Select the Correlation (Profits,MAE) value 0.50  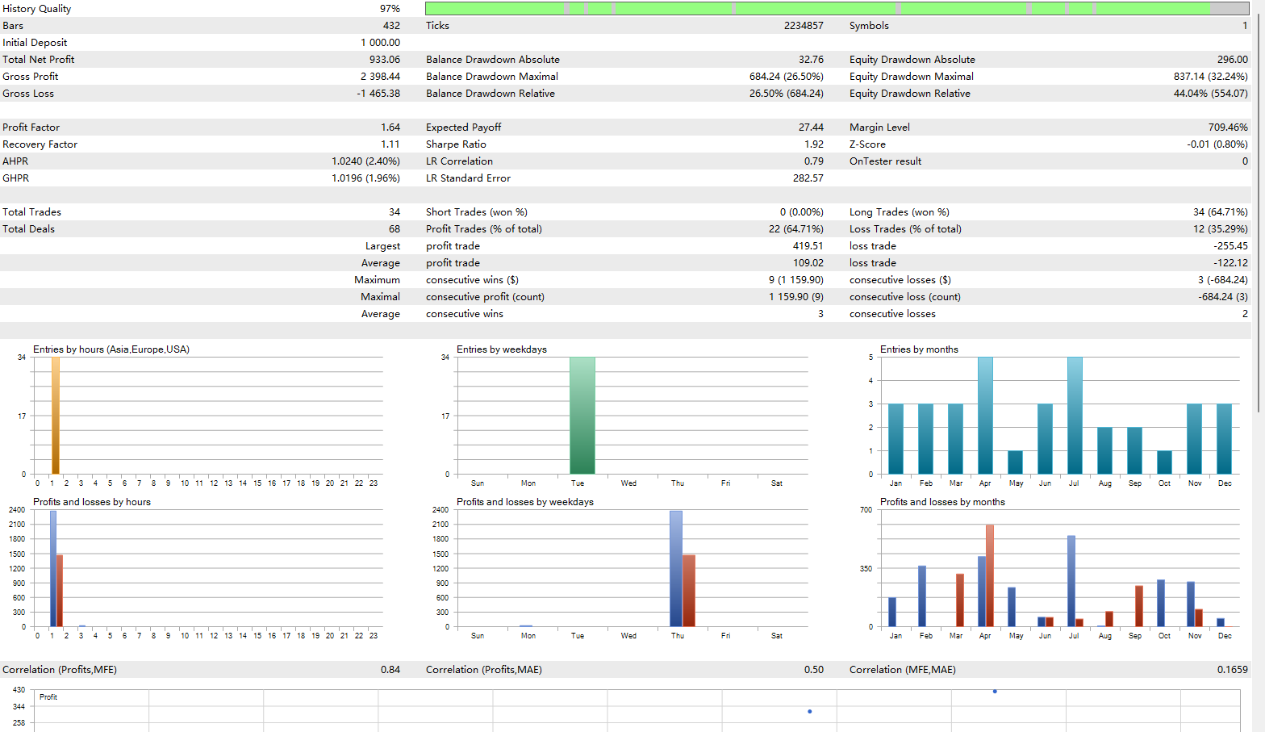click(814, 669)
